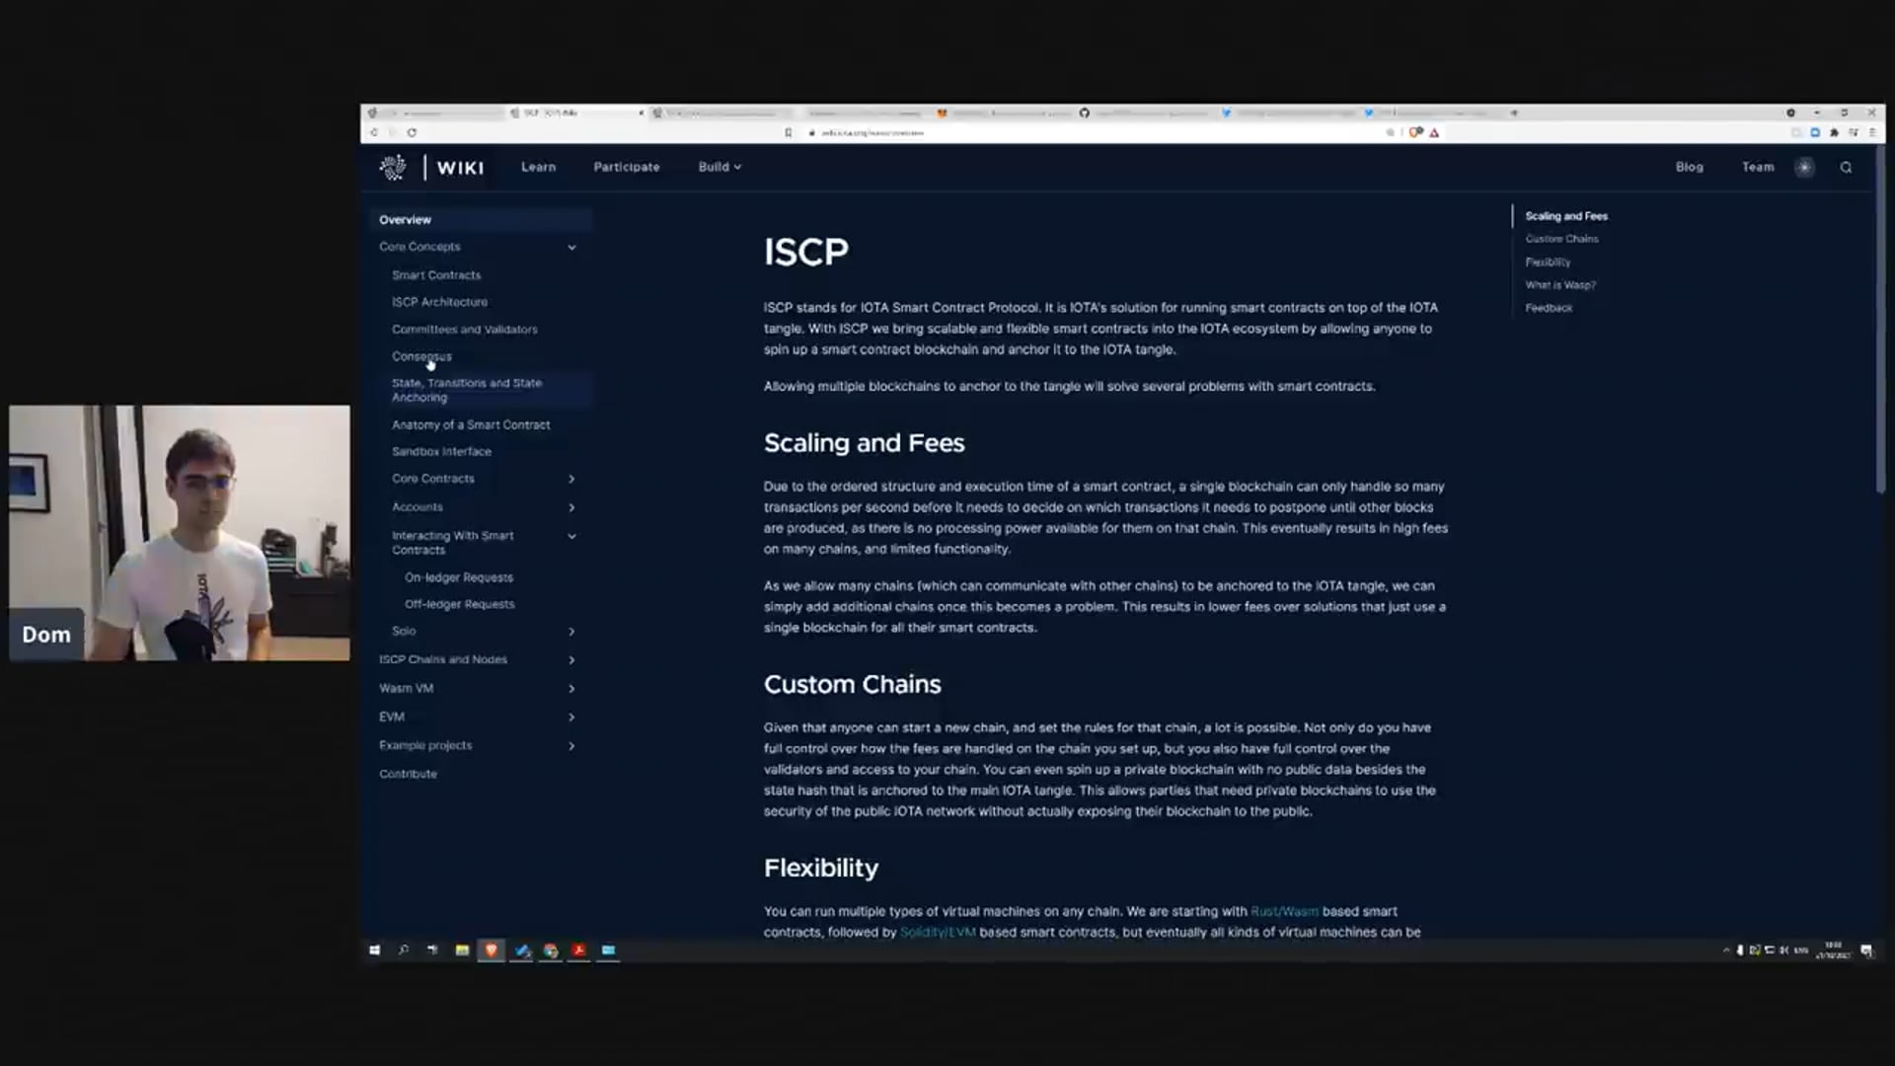Screen dimensions: 1895x1066
Task: Toggle the dark/light theme switch
Action: [x=1804, y=167]
